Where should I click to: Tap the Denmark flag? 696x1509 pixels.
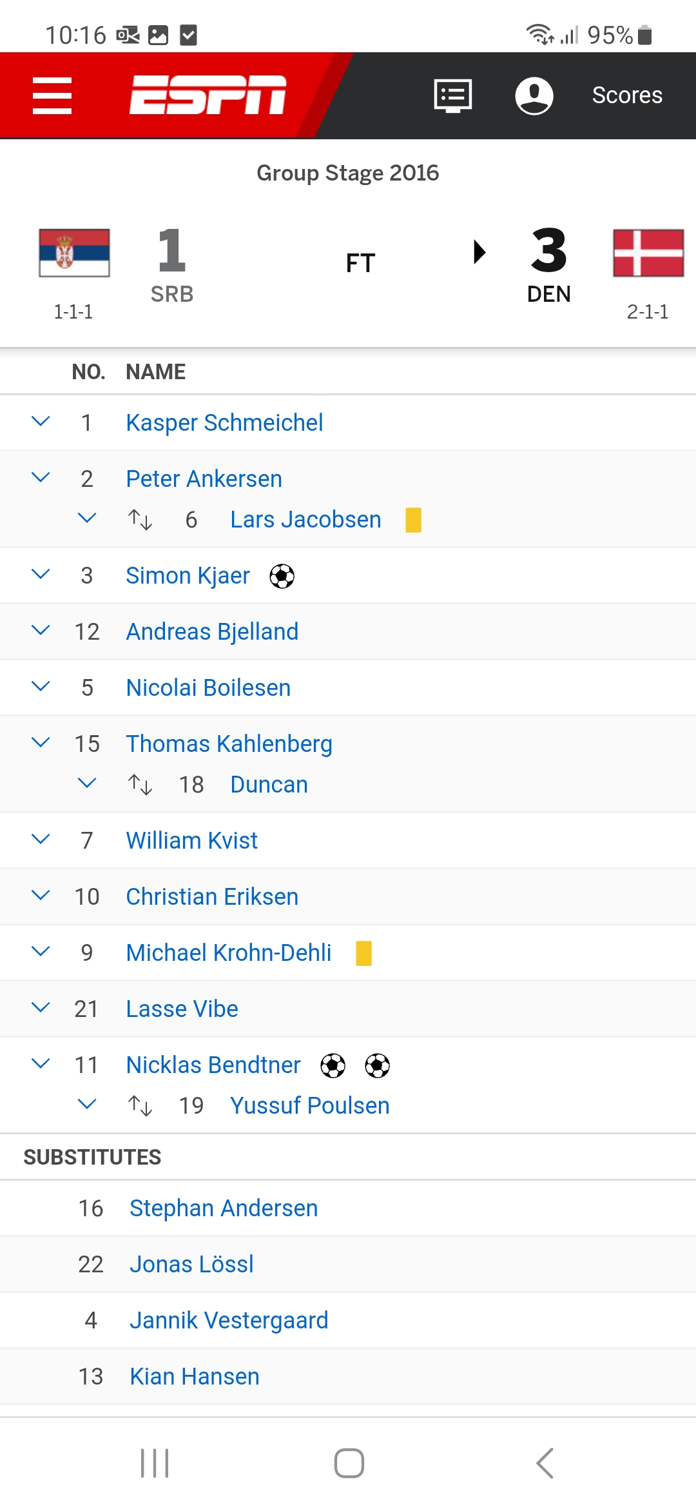coord(648,253)
